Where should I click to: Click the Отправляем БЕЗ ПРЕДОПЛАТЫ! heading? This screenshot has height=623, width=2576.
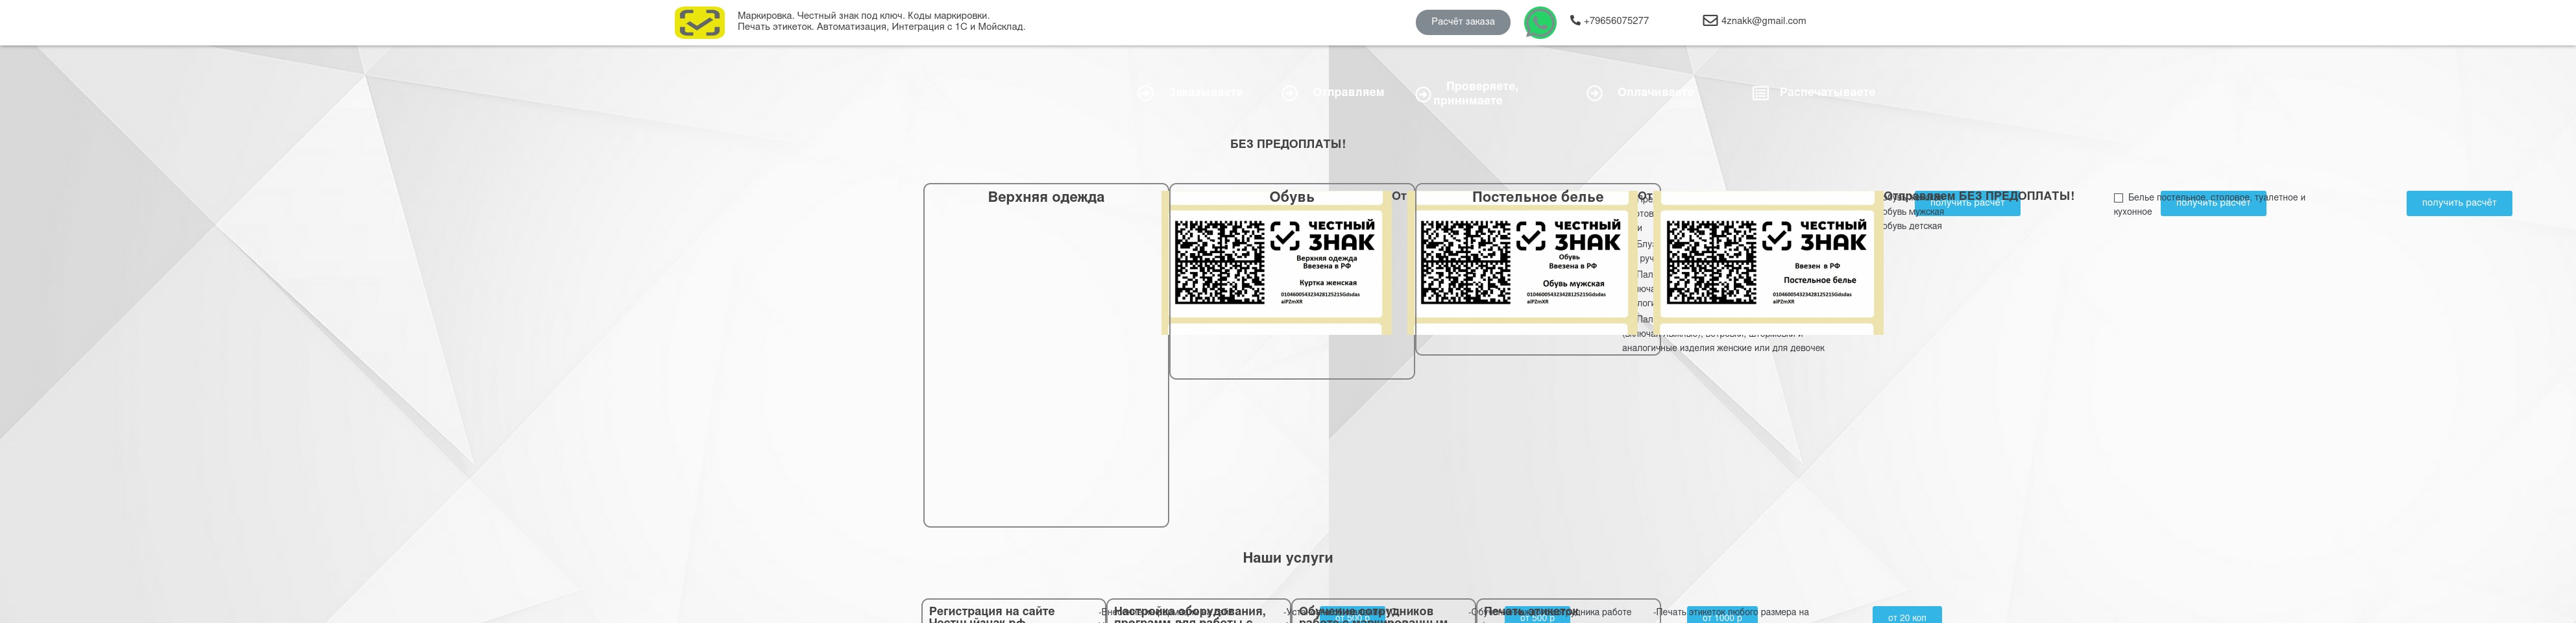[1978, 196]
